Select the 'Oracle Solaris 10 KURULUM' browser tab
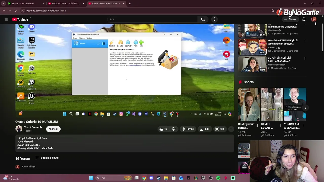The height and width of the screenshot is (182, 324). [106, 4]
